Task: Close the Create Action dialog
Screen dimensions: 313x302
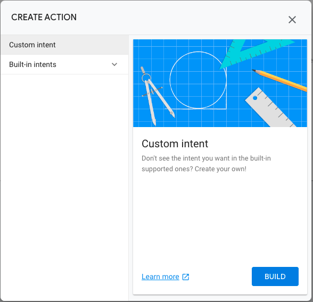Action: (x=292, y=20)
